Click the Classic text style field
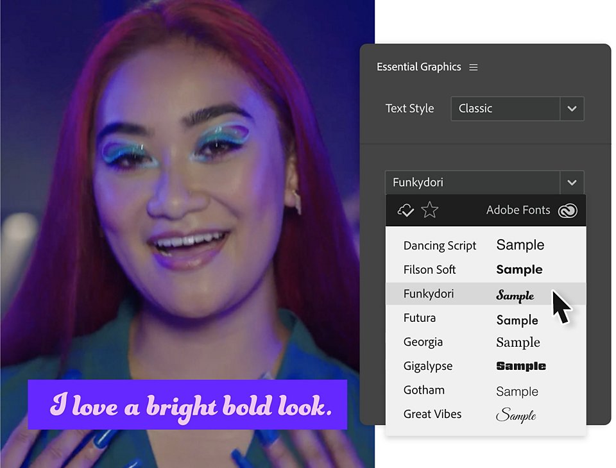 [x=505, y=109]
